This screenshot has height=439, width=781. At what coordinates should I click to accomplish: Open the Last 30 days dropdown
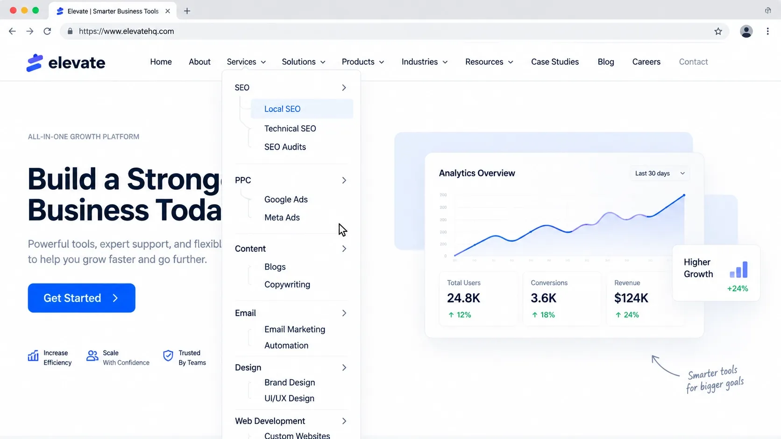[x=660, y=173]
